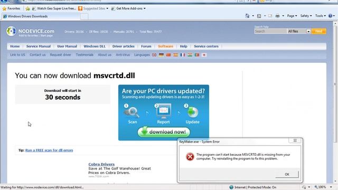
Task: Open the All files dropdown
Action: coord(299,32)
